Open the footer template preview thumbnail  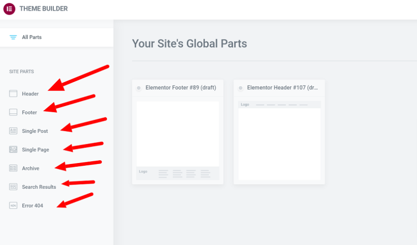178,140
